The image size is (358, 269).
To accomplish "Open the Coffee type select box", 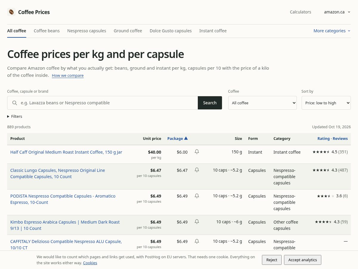I will [x=263, y=103].
